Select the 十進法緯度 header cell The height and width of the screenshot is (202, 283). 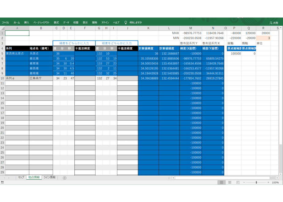click(x=85, y=48)
